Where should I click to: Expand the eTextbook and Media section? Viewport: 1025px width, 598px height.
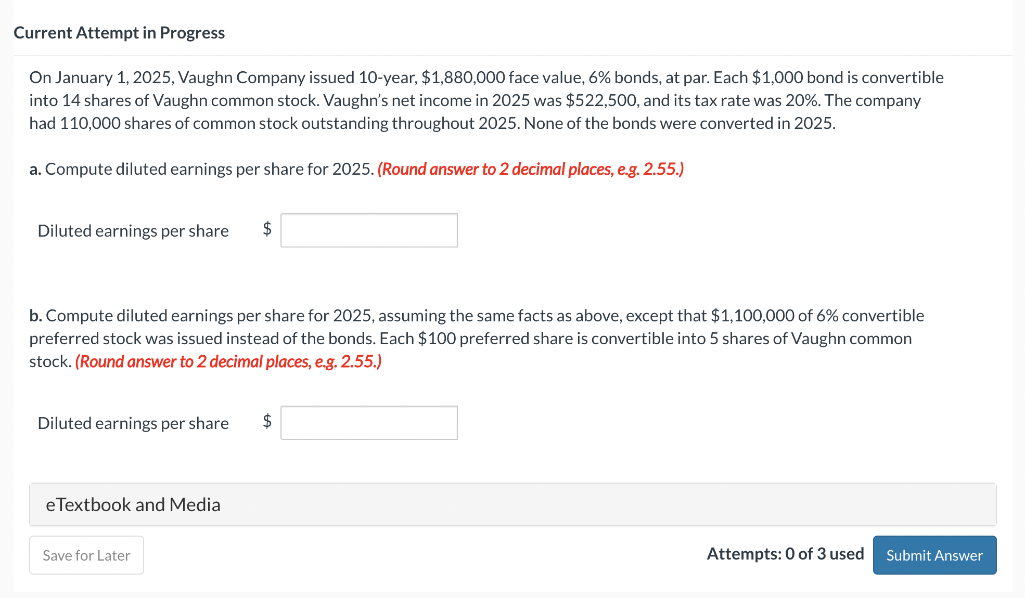(512, 504)
